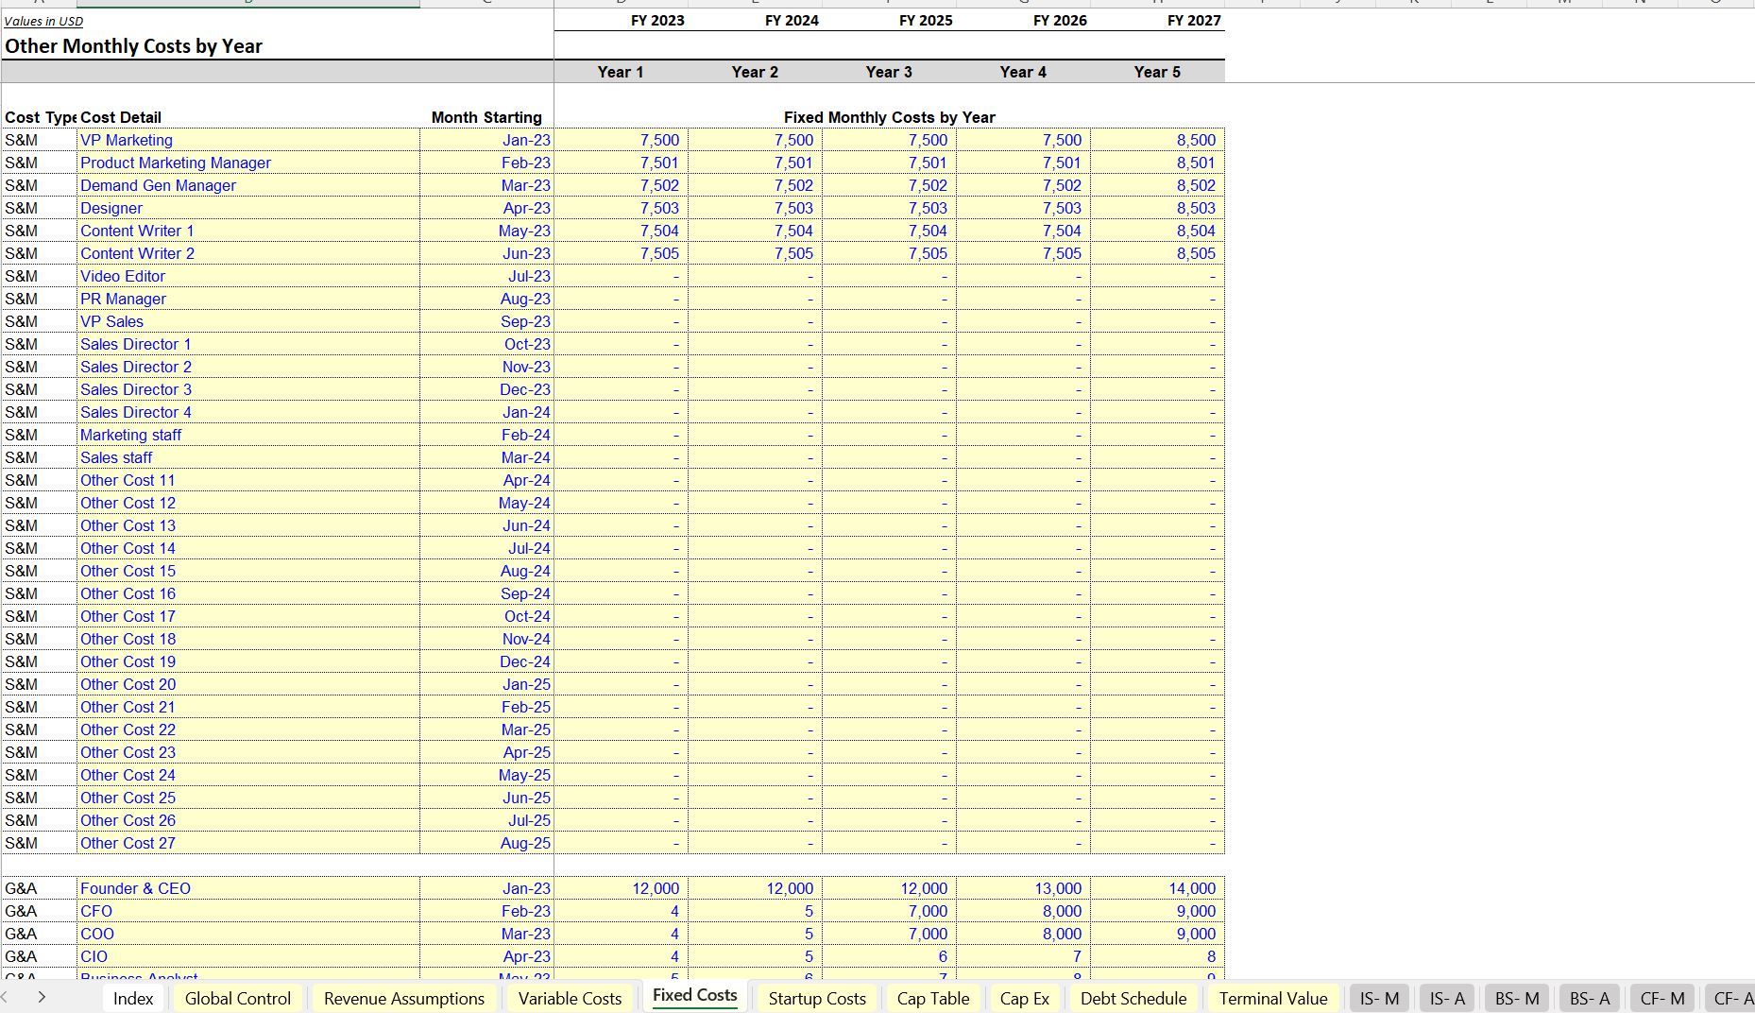1755x1013 pixels.
Task: Open the Cap Ex sheet
Action: click(1024, 998)
